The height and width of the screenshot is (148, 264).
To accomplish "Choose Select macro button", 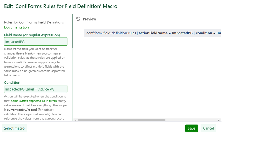I will tap(14, 128).
